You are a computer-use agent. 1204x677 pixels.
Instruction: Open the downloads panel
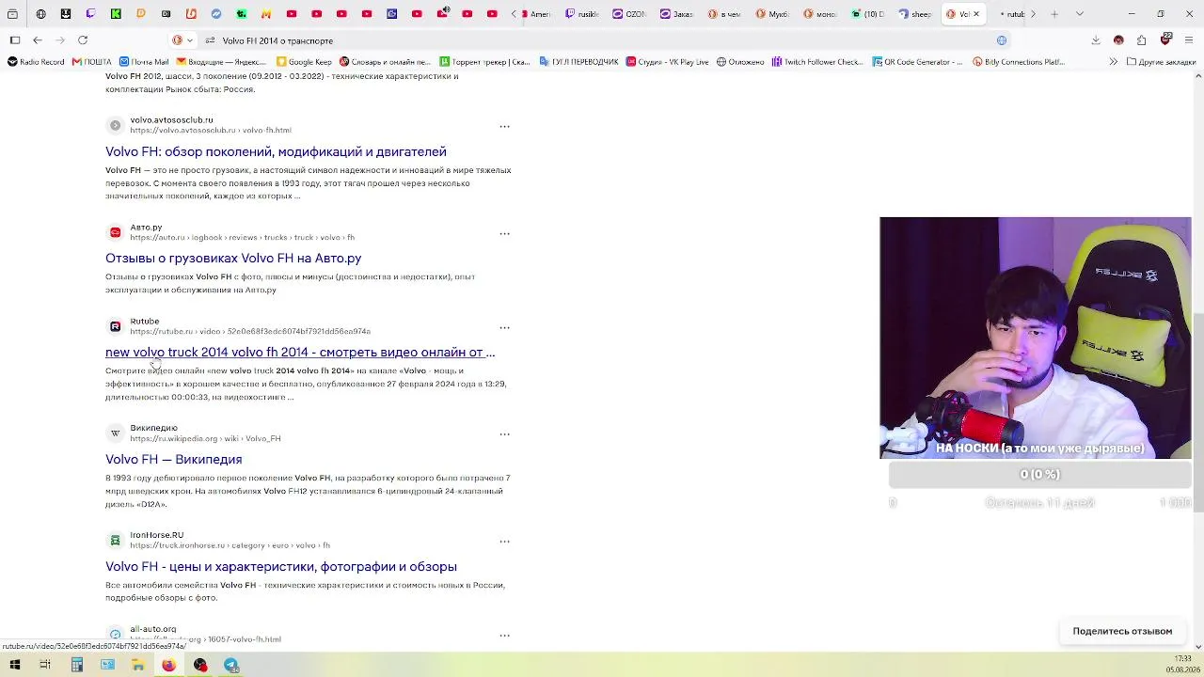coord(1096,40)
